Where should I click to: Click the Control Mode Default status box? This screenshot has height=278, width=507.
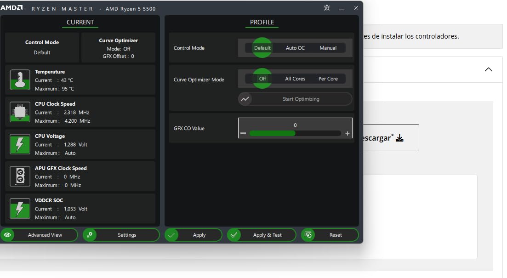[42, 47]
